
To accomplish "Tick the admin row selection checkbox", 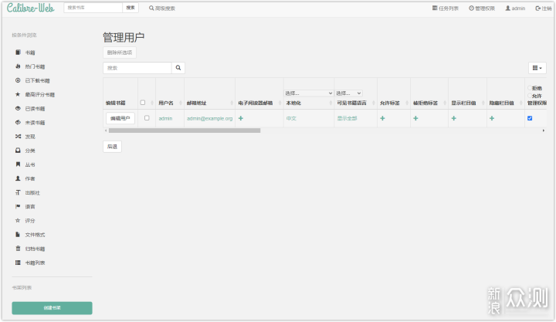I will click(147, 117).
